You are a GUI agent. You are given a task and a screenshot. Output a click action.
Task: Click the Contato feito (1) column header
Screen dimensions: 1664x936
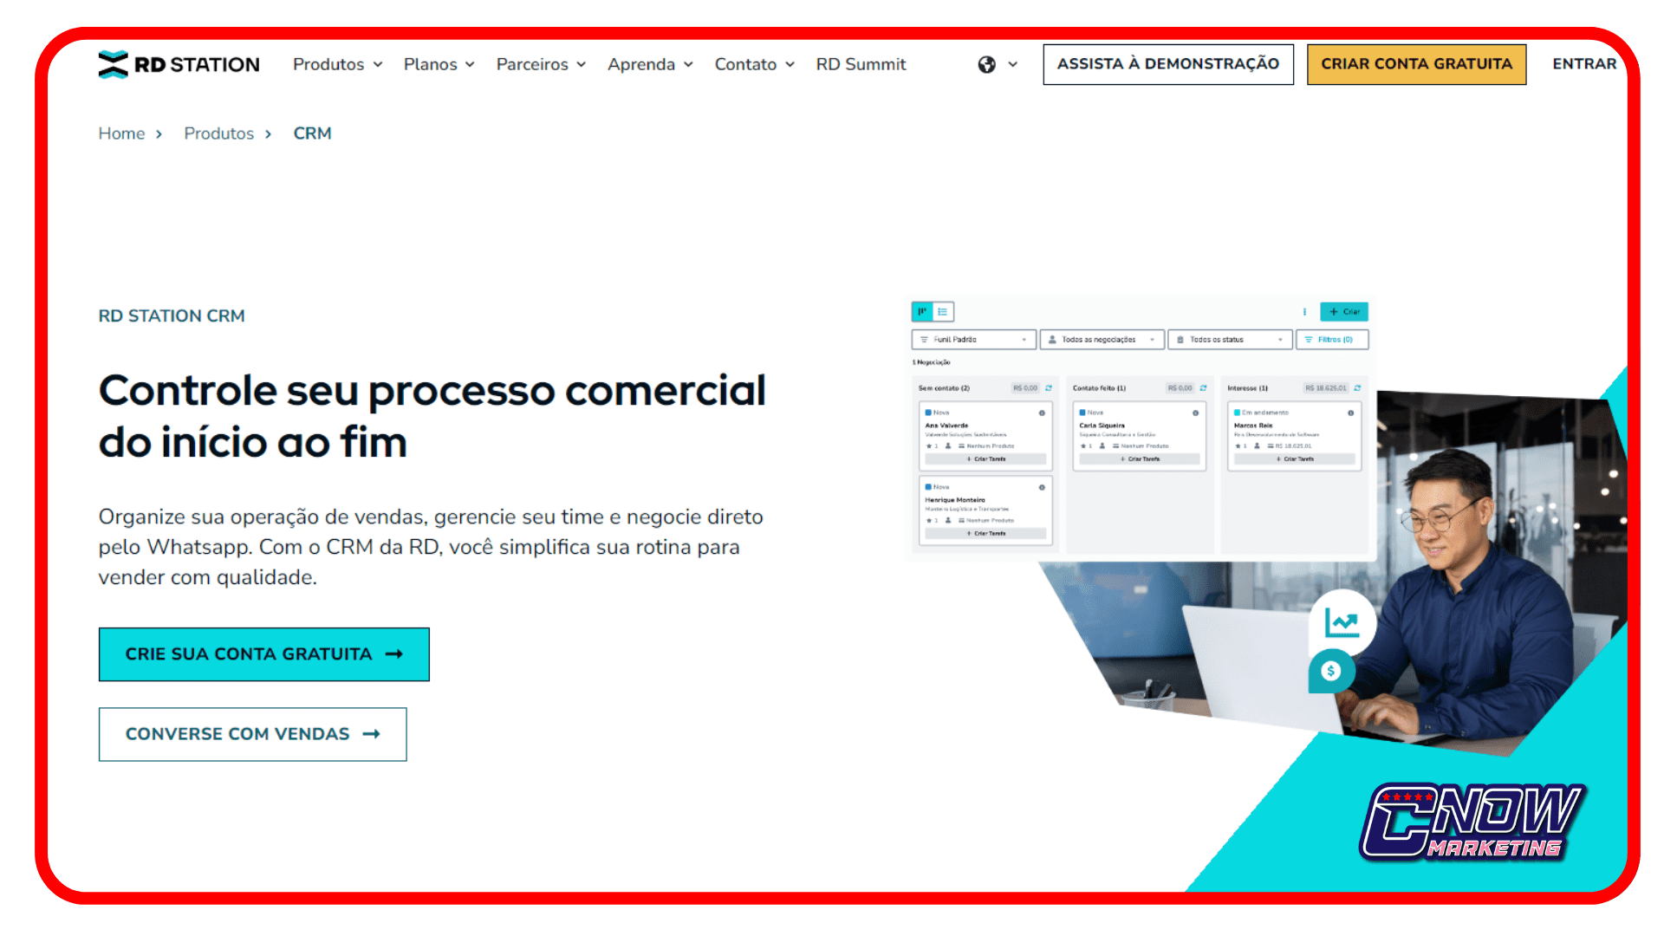(x=1099, y=388)
